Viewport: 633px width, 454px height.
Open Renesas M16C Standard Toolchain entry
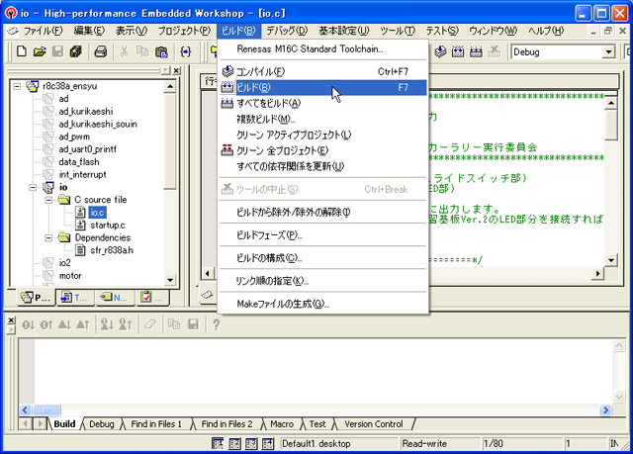click(x=322, y=48)
